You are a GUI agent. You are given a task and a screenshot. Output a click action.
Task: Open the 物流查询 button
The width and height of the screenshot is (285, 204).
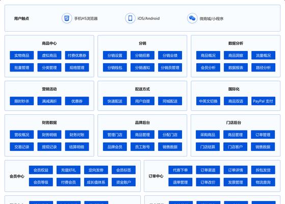[263, 182]
